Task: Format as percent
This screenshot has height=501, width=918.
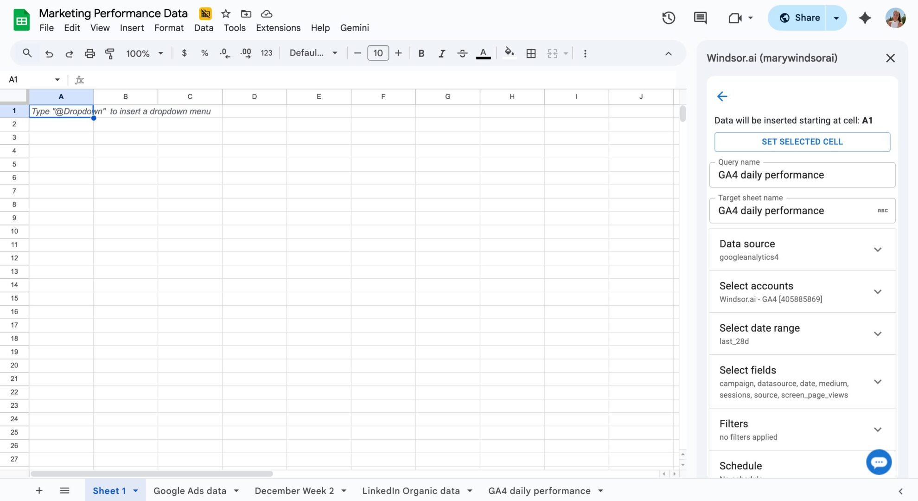Action: tap(204, 53)
